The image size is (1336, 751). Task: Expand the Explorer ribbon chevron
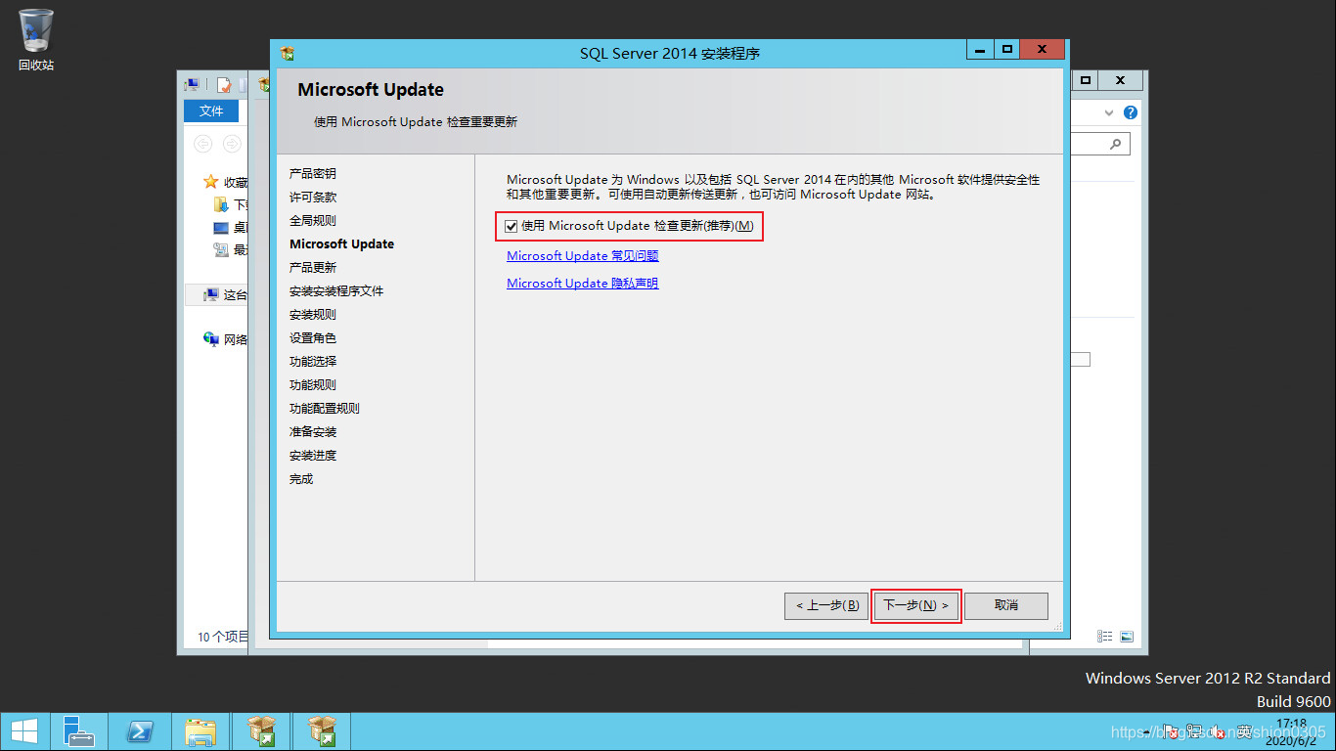[1109, 112]
